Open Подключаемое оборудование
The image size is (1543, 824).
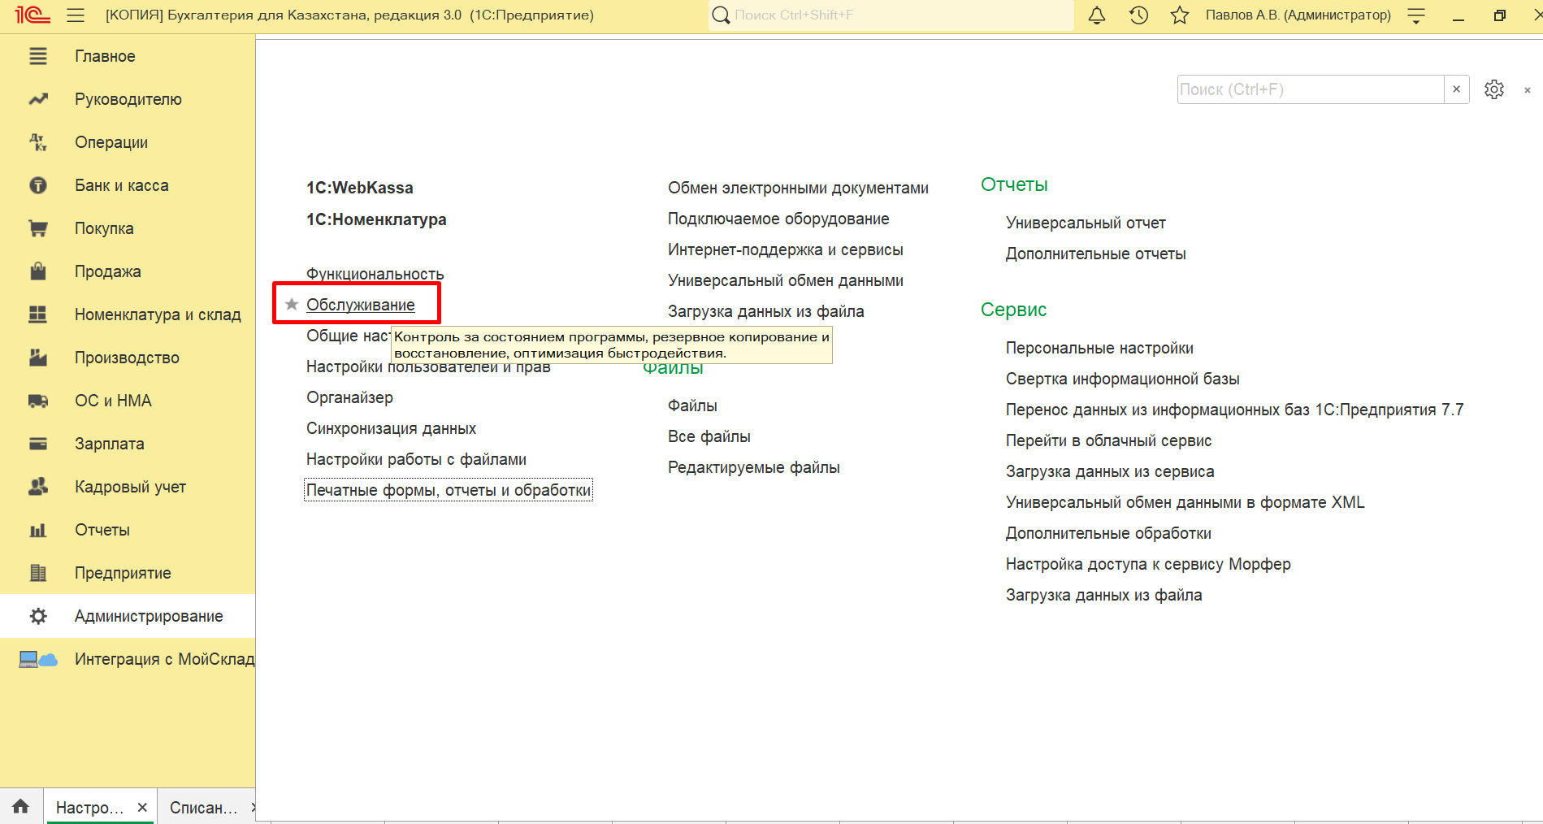coord(778,219)
